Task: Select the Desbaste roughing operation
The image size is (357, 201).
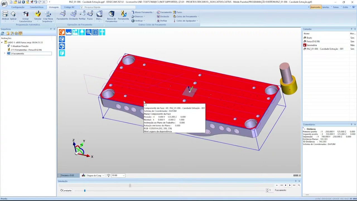Action: coord(73,15)
